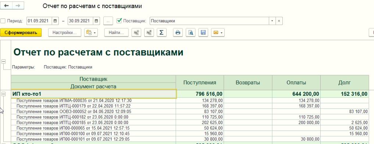Viewport: 374px width, 144px height.
Task: Open print preview icon
Action: pos(190,33)
